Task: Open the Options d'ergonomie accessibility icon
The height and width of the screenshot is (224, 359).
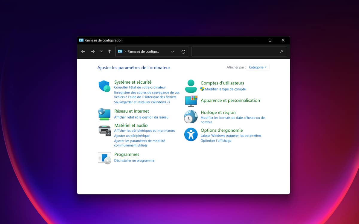Action: click(x=191, y=134)
